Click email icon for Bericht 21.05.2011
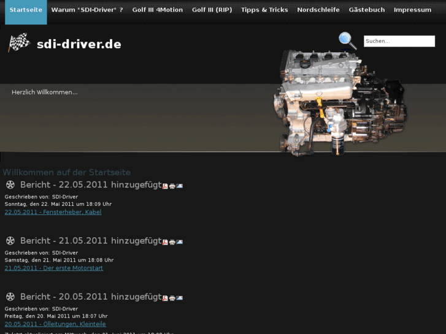This screenshot has width=446, height=334. pos(180,242)
